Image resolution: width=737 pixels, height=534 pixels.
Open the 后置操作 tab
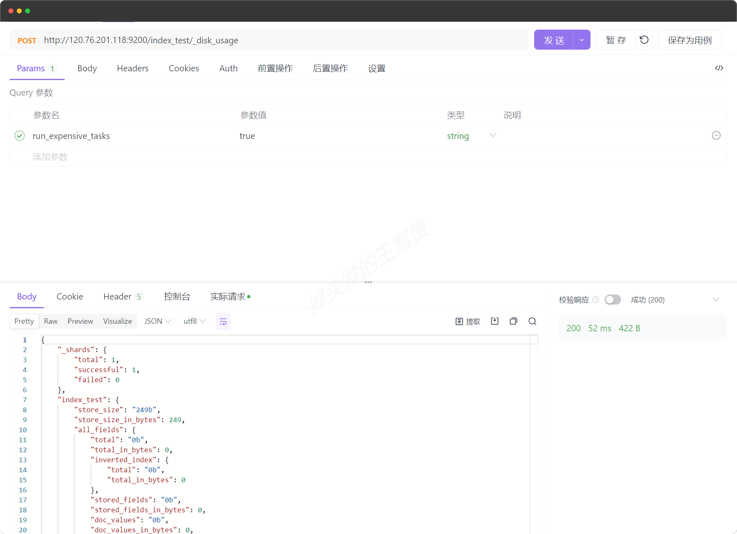330,68
